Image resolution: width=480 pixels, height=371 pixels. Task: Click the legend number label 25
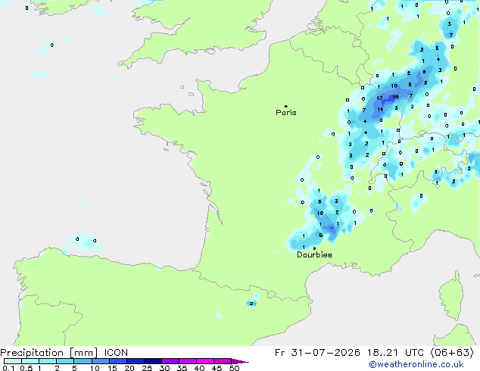pos(147,368)
